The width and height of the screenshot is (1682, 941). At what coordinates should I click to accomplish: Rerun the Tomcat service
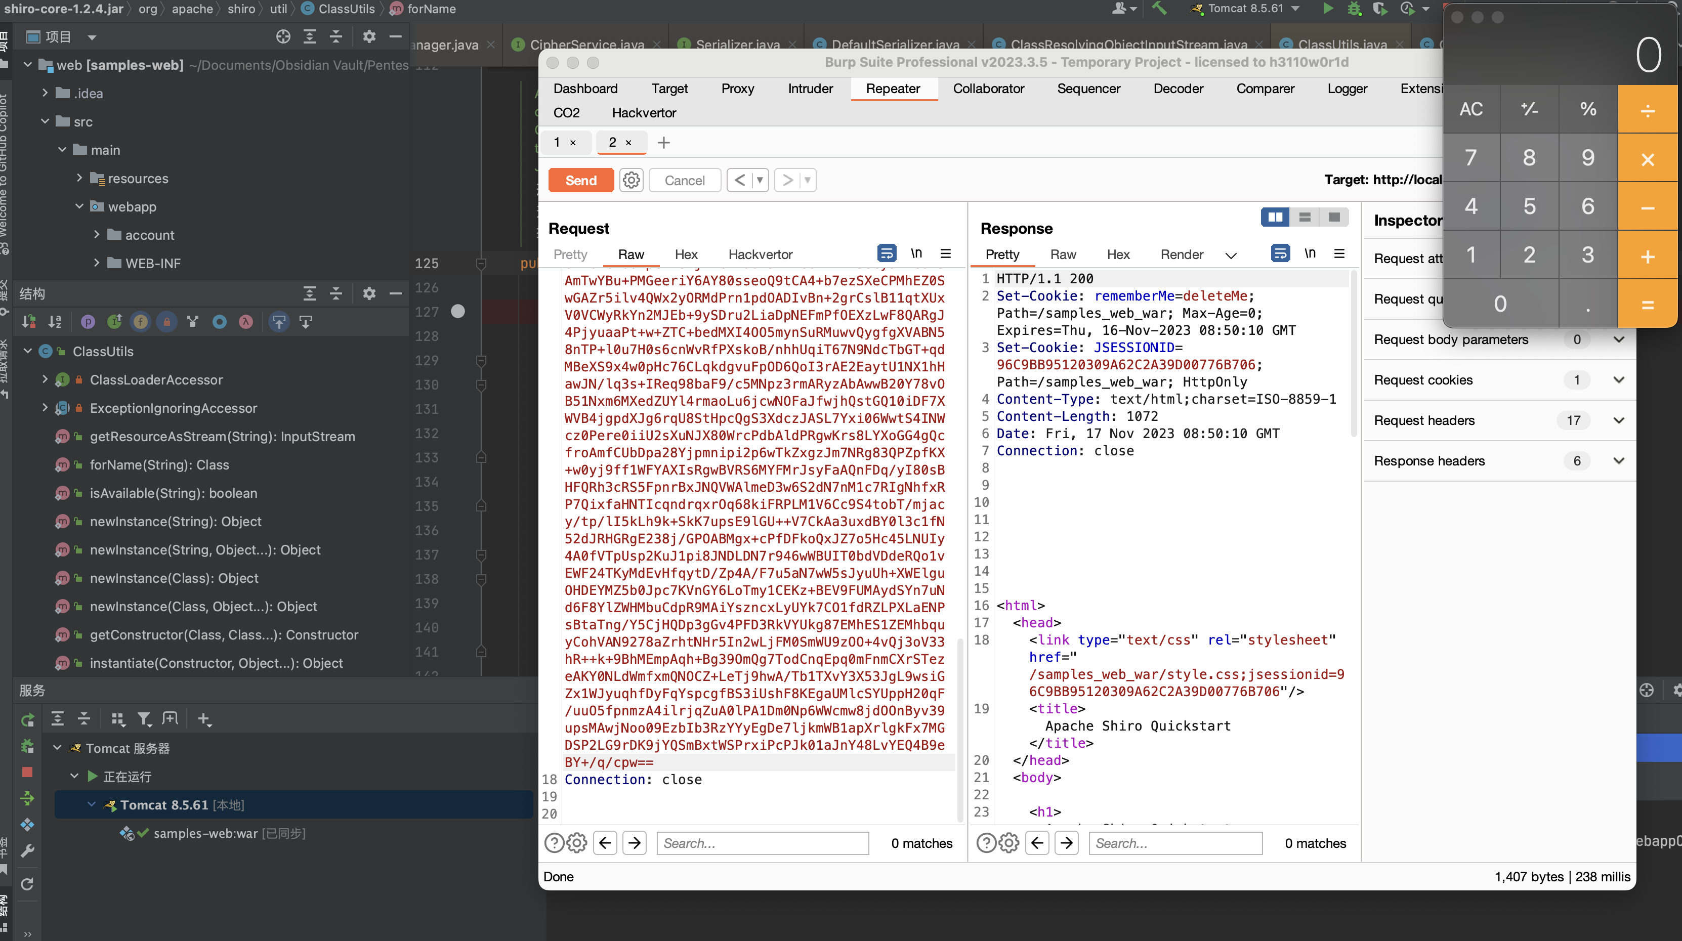[x=27, y=719]
